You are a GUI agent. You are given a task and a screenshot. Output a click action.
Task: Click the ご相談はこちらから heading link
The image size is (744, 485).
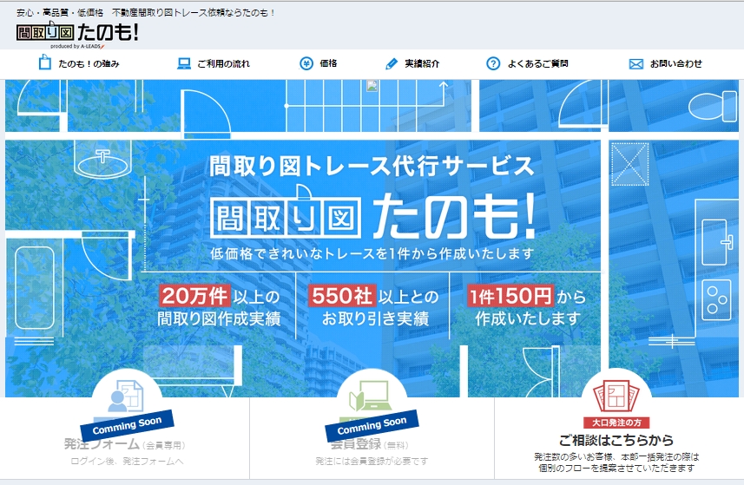coord(616,441)
